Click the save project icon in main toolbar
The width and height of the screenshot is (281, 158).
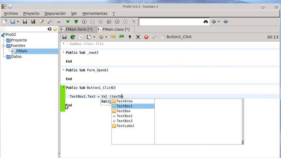[25, 22]
